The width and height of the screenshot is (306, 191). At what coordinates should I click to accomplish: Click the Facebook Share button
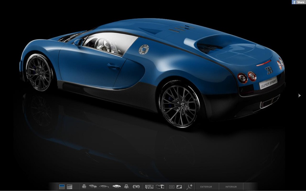[299, 2]
